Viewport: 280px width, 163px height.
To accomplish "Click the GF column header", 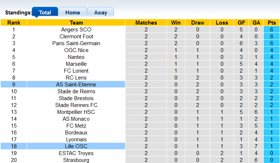I will click(x=241, y=23).
